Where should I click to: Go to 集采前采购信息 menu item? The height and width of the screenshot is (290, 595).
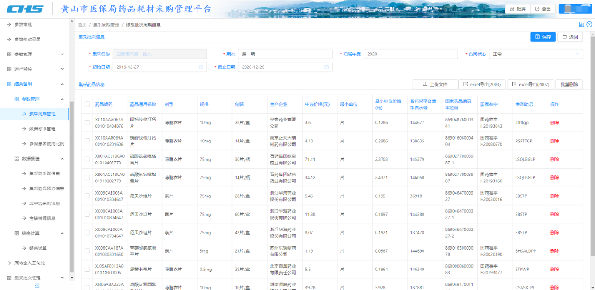coord(45,174)
